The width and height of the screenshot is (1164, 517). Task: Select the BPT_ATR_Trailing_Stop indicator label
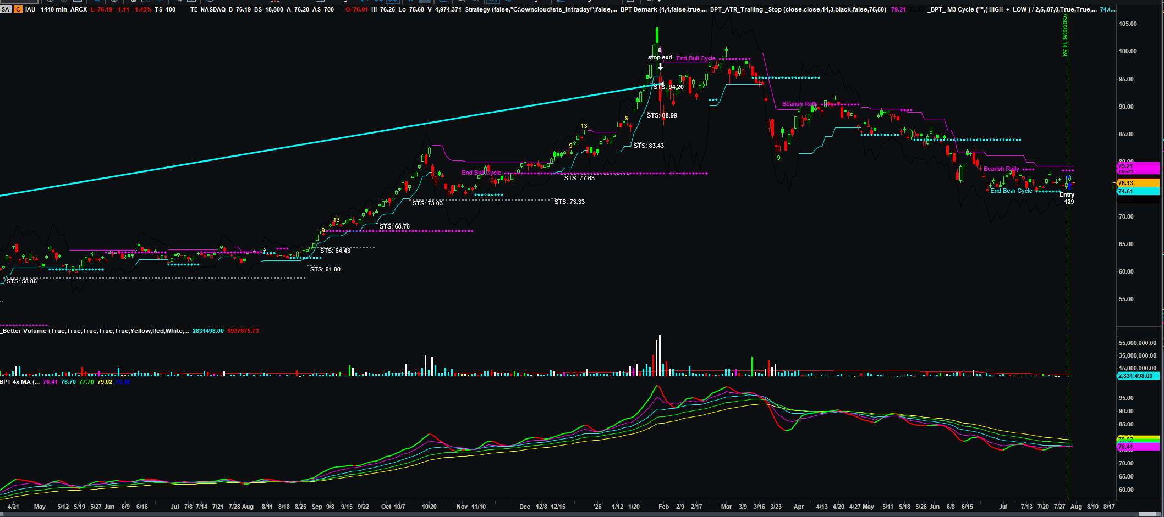798,9
